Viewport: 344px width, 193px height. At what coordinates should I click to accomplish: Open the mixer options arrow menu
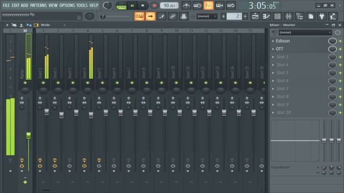click(x=7, y=25)
